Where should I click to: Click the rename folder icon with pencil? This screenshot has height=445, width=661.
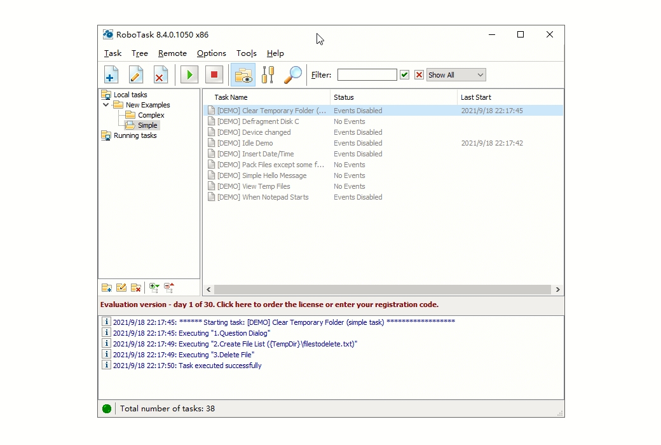(121, 288)
